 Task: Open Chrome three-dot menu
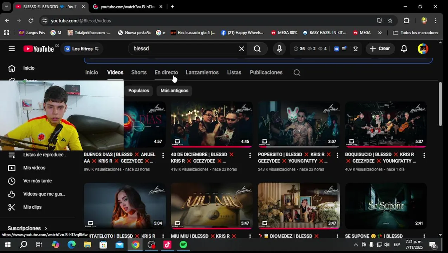tap(436, 21)
